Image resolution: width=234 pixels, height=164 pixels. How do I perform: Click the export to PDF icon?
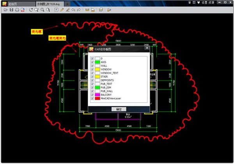[x=23, y=10]
